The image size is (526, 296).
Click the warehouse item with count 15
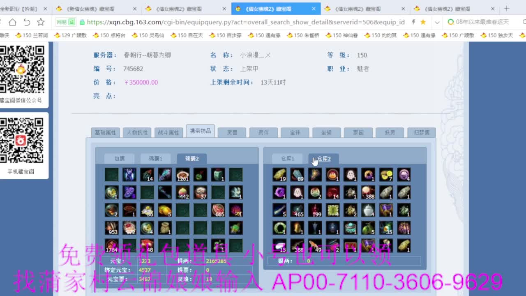click(279, 245)
